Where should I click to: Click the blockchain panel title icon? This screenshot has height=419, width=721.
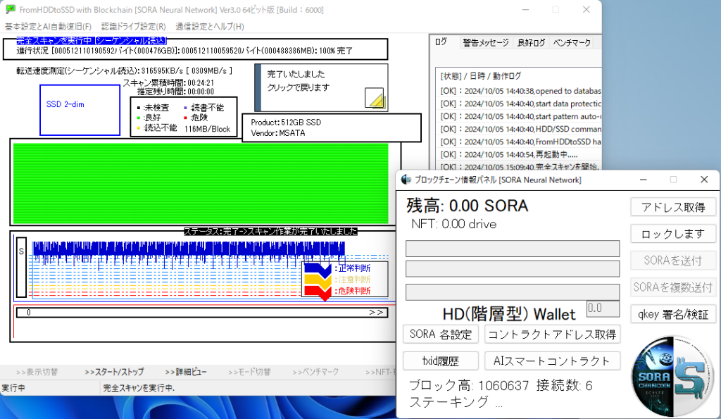[x=406, y=180]
